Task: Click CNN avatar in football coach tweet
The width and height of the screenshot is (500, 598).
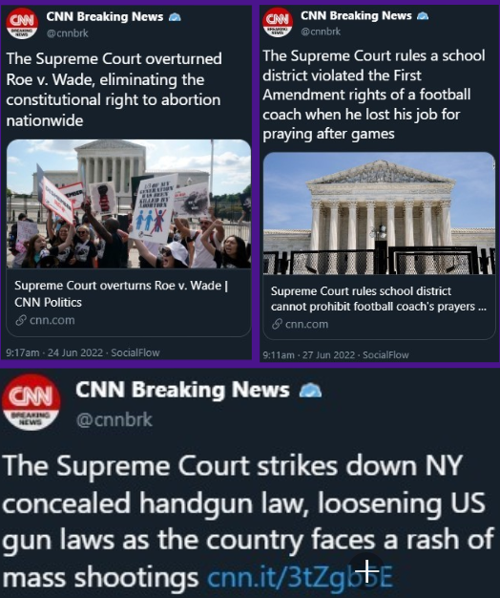Action: point(278,23)
